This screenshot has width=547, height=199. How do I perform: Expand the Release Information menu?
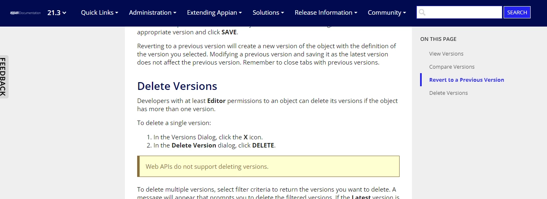pyautogui.click(x=326, y=13)
